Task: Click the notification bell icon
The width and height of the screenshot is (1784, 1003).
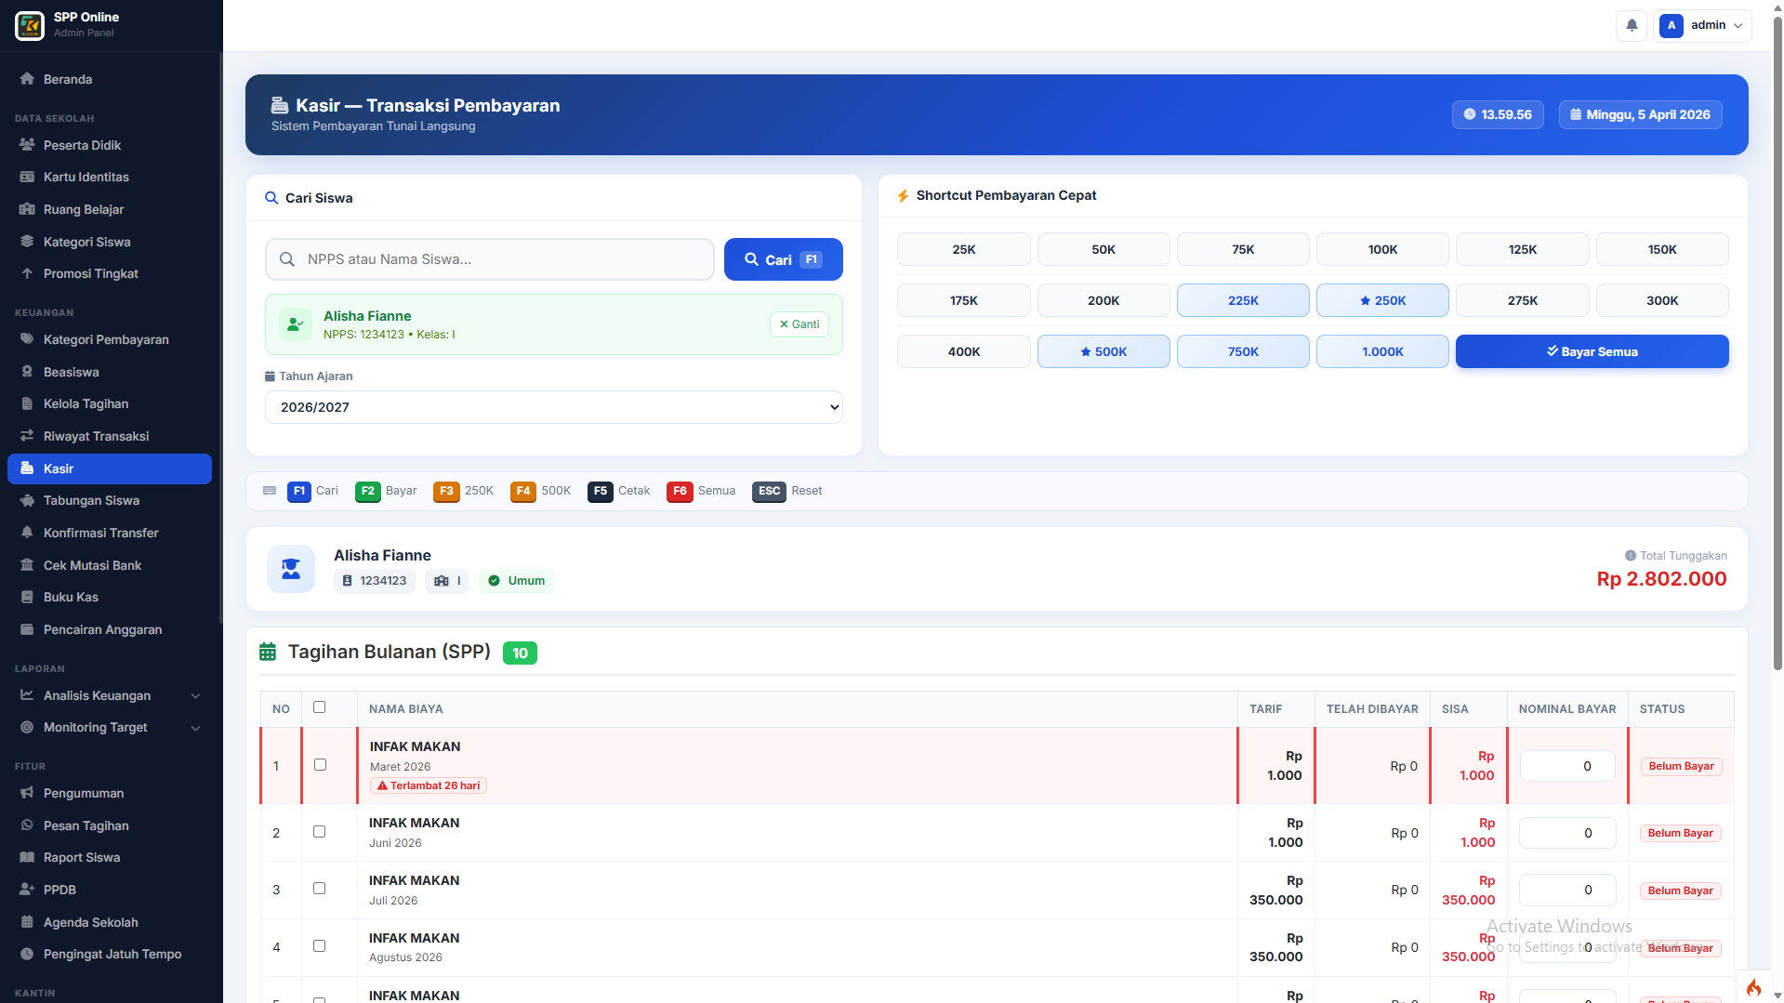Action: coord(1632,25)
